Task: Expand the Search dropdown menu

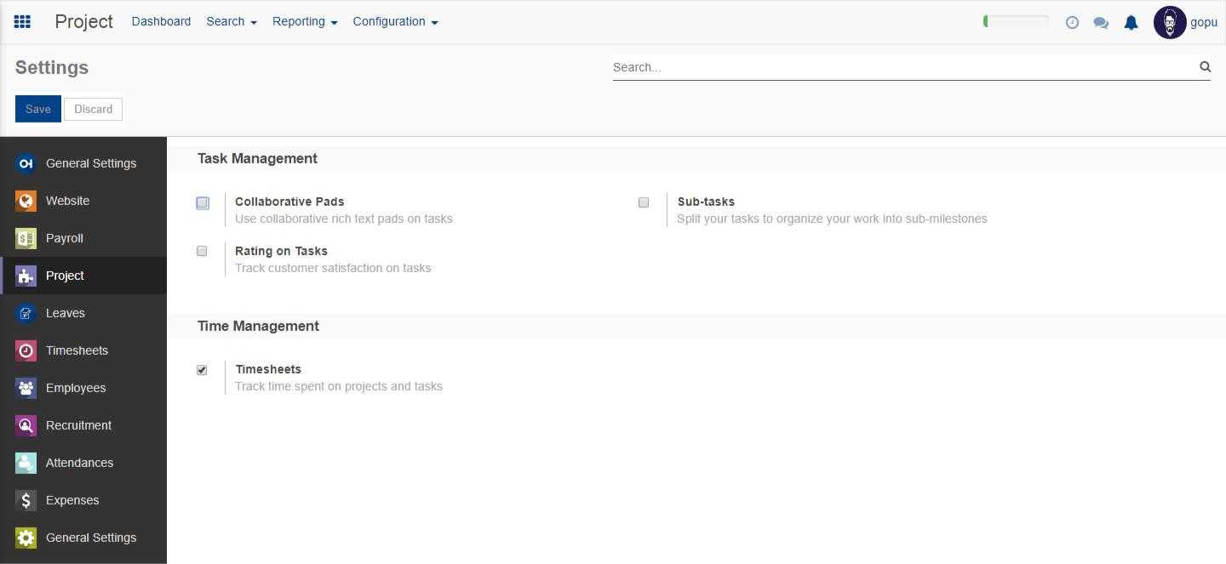Action: pyautogui.click(x=231, y=21)
